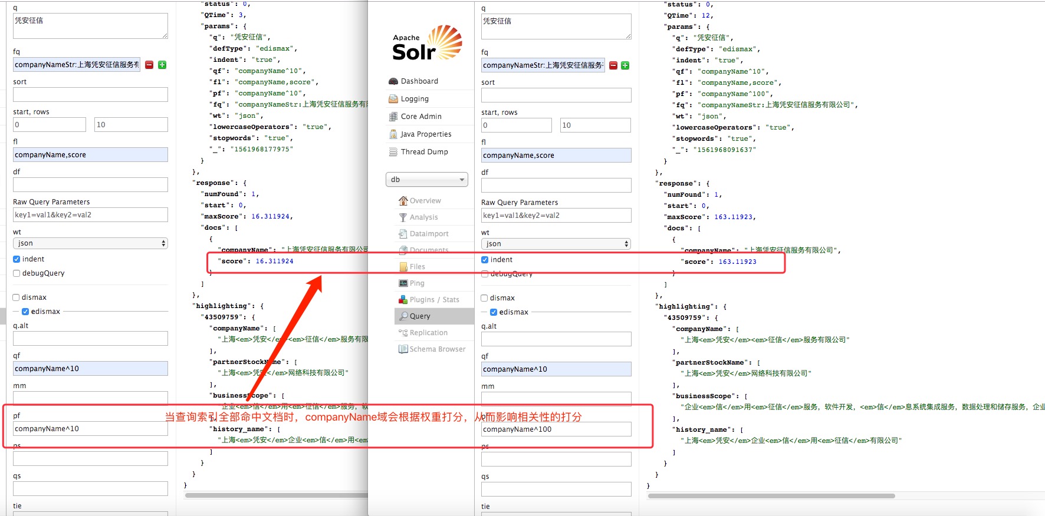Image resolution: width=1045 pixels, height=516 pixels.
Task: Toggle indent checkbox in left window
Action: [x=17, y=259]
